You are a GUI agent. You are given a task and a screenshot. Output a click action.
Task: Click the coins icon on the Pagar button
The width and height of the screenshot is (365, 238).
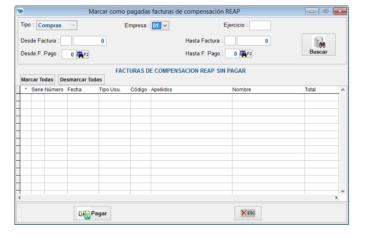(x=83, y=213)
